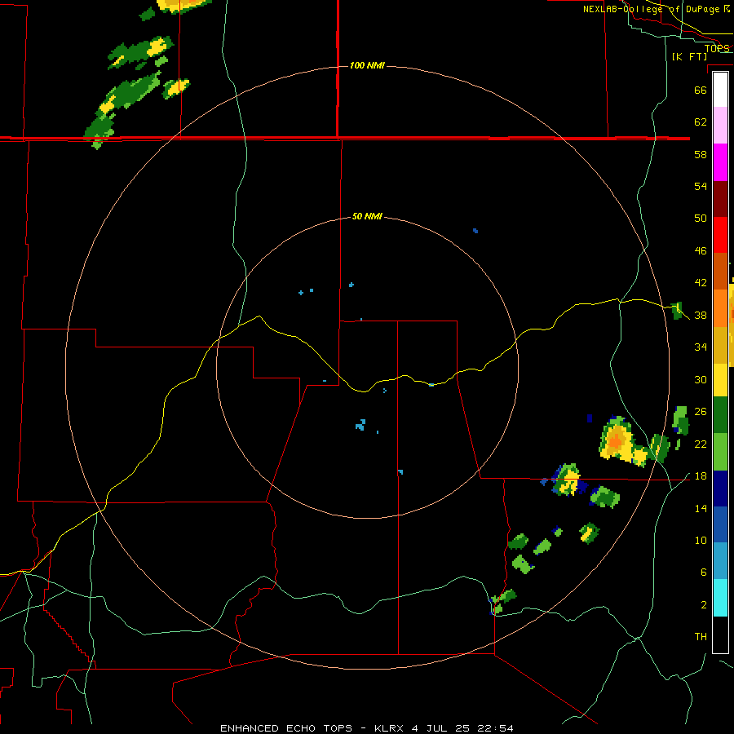
Task: Select the "2" legend value
Action: [x=703, y=605]
